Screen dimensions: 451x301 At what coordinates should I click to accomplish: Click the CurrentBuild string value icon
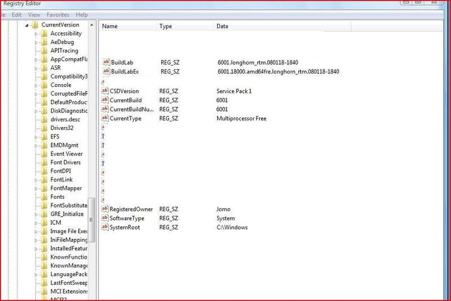pos(105,100)
